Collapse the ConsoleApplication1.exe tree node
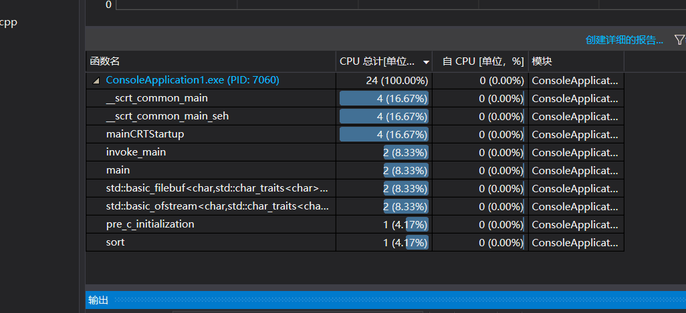This screenshot has height=313, width=686. (x=96, y=81)
